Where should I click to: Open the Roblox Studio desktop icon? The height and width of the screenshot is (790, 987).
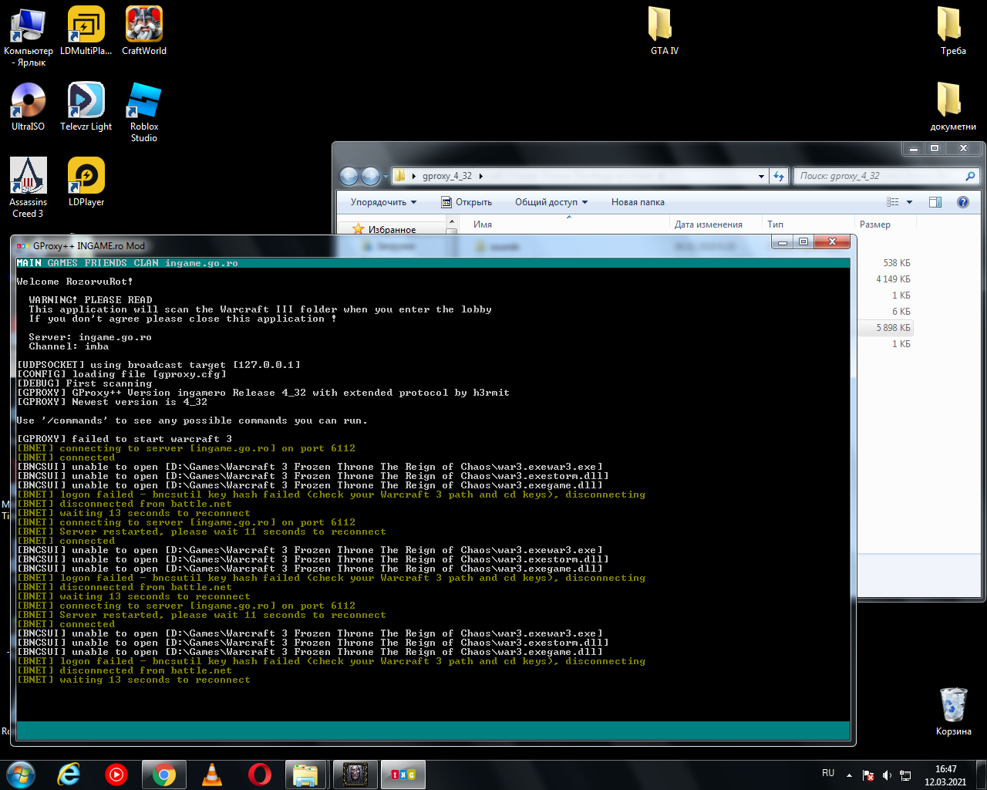click(x=143, y=102)
